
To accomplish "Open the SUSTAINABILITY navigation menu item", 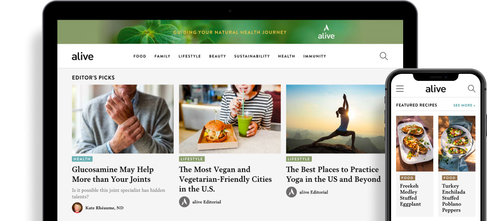I will [x=252, y=56].
